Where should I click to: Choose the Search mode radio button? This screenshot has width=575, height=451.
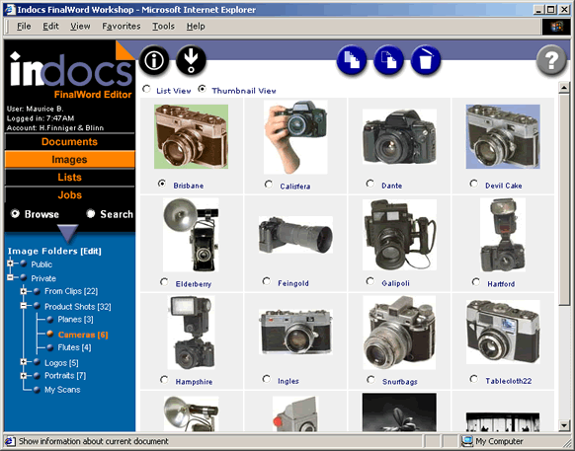tap(91, 213)
